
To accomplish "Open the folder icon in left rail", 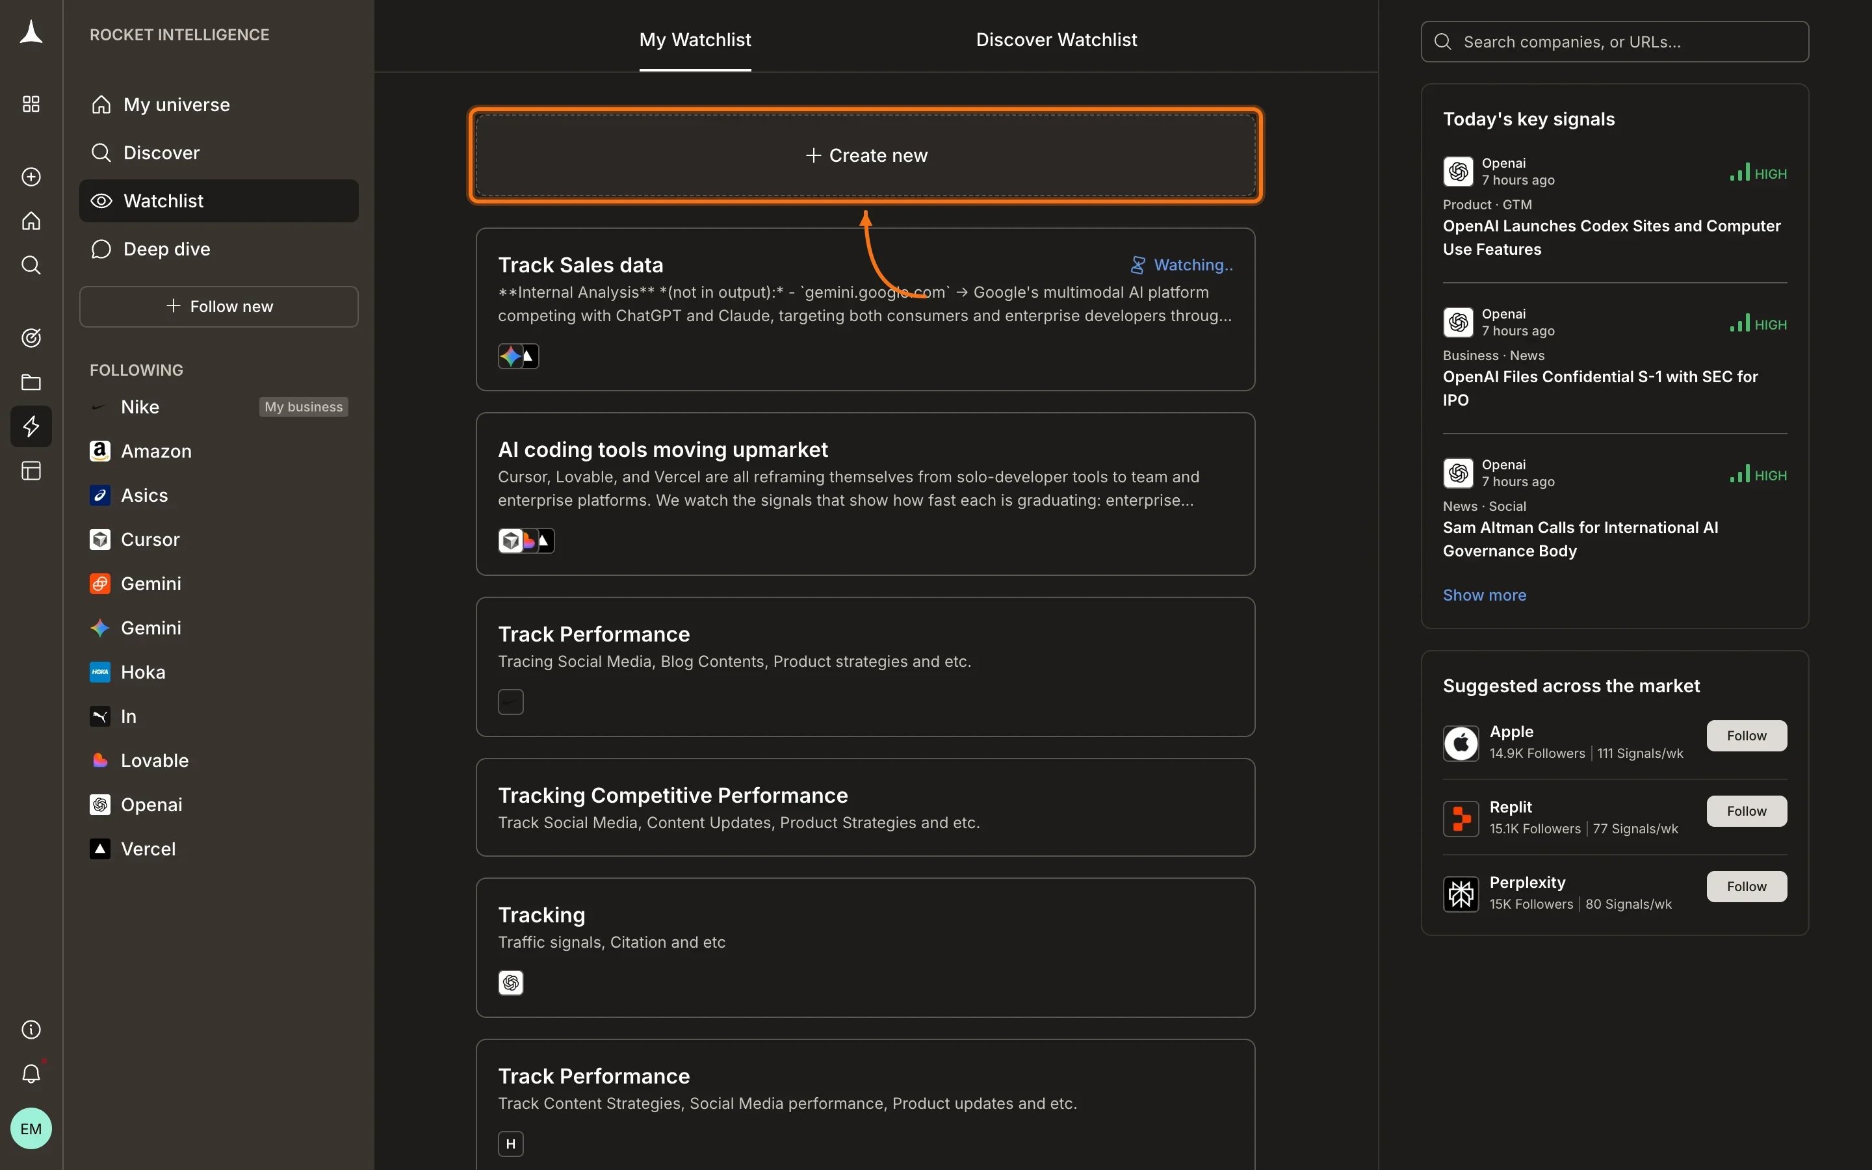I will (x=31, y=382).
